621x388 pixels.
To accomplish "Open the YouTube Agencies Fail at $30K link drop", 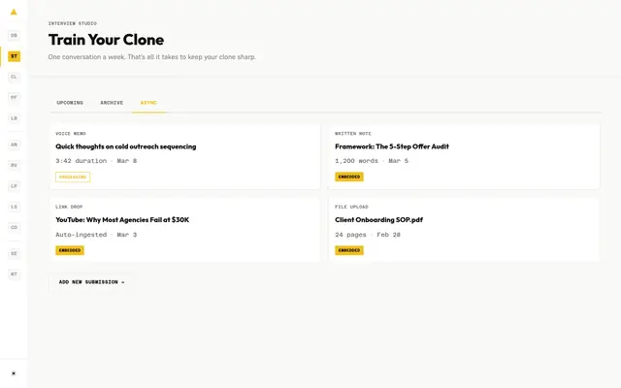I will click(x=184, y=230).
